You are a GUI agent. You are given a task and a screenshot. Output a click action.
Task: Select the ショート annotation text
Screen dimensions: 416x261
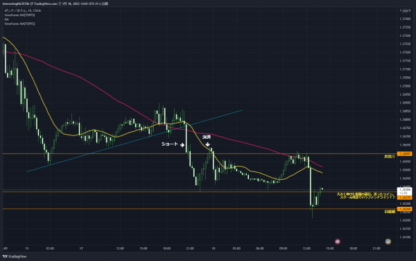point(170,144)
